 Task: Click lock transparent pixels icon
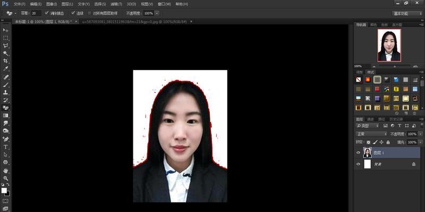pos(369,142)
